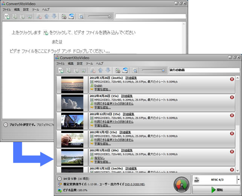Screen dimensions: 242x196
Task: Move item up with front window blue up arrow
Action: tap(100, 70)
